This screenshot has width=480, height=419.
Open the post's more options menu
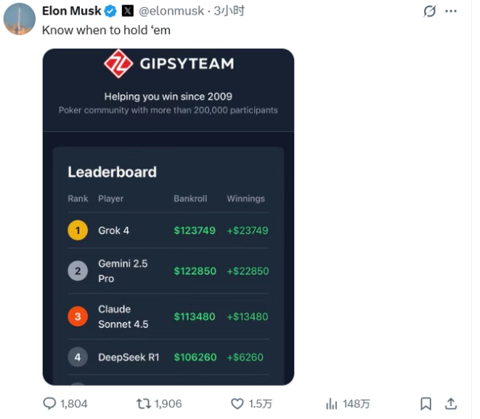pyautogui.click(x=451, y=12)
